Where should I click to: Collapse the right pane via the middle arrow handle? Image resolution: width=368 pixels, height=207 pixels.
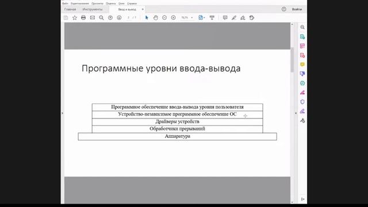[x=296, y=113]
